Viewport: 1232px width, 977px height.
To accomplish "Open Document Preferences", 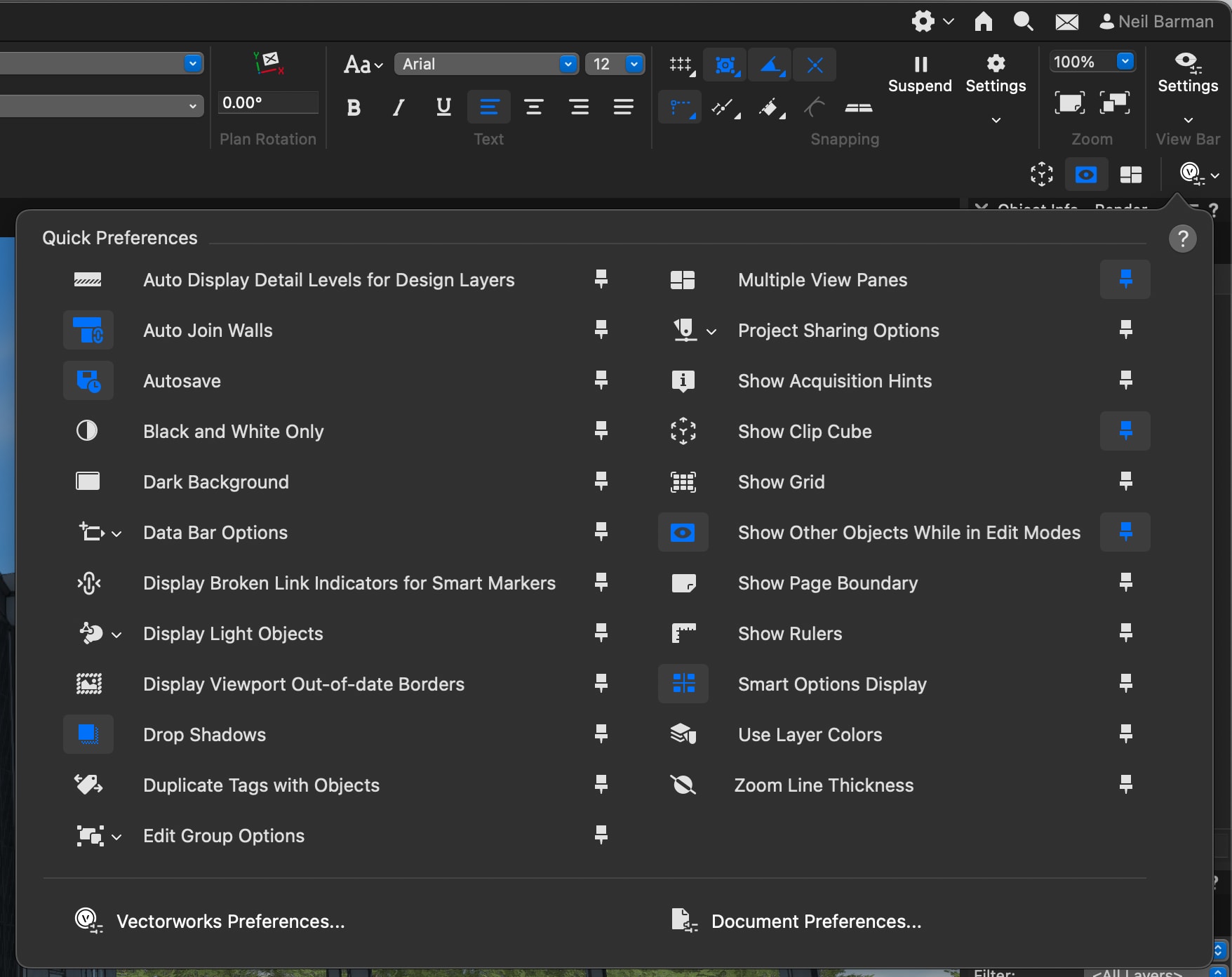I will [815, 921].
